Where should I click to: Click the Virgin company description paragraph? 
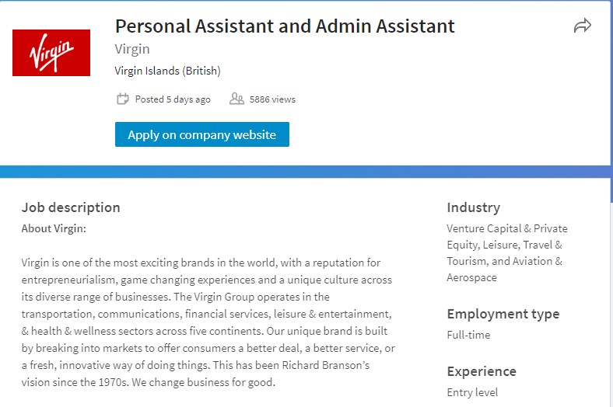(208, 322)
